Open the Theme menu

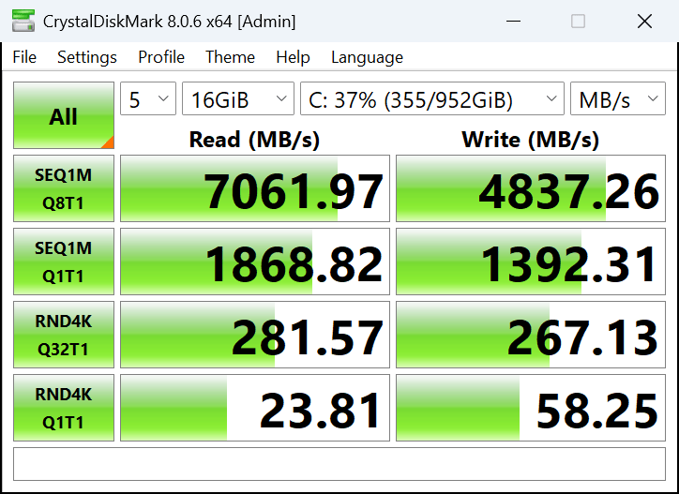click(230, 57)
